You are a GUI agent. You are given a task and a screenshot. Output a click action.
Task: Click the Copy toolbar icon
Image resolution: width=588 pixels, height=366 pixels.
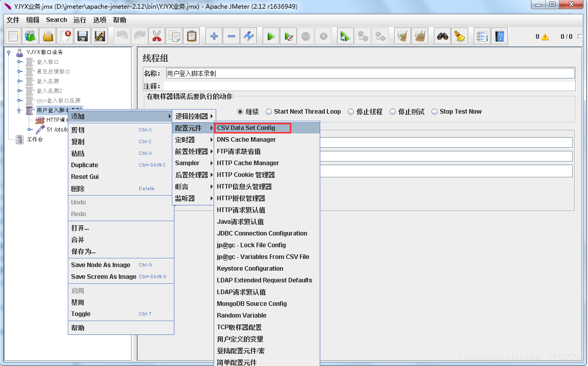click(174, 36)
